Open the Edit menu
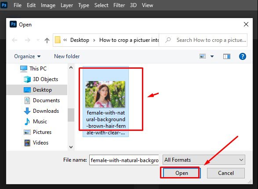 point(31,5)
